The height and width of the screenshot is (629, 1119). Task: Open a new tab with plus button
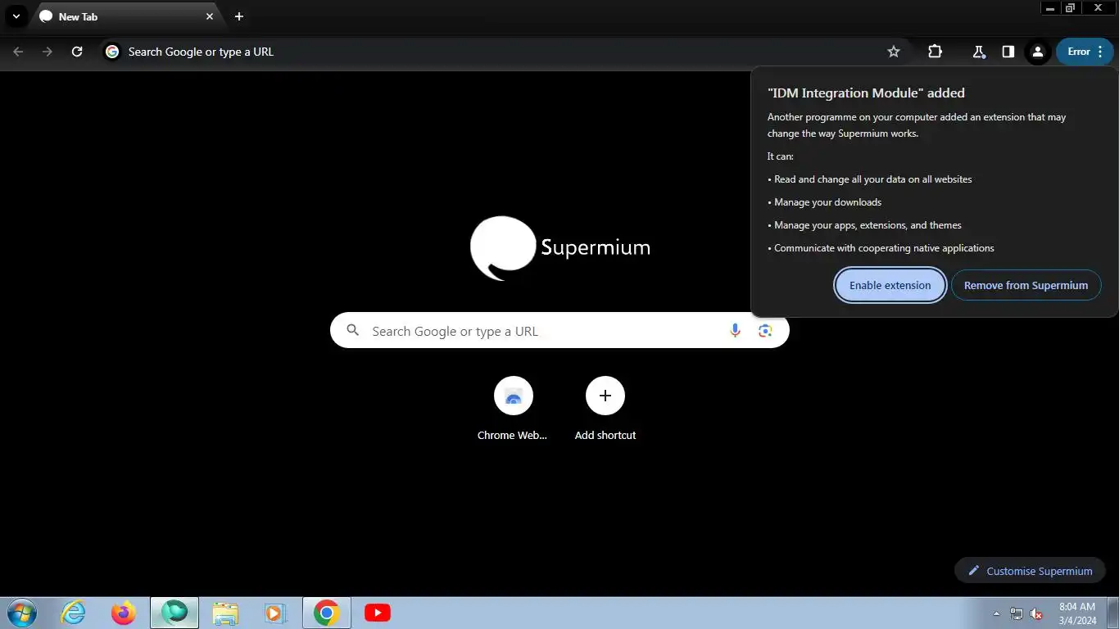point(238,16)
